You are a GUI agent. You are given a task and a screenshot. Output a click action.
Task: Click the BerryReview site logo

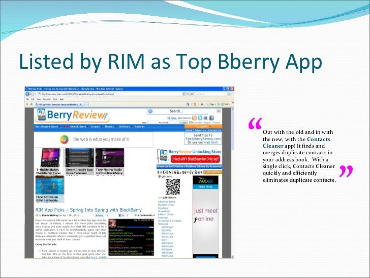pyautogui.click(x=73, y=115)
